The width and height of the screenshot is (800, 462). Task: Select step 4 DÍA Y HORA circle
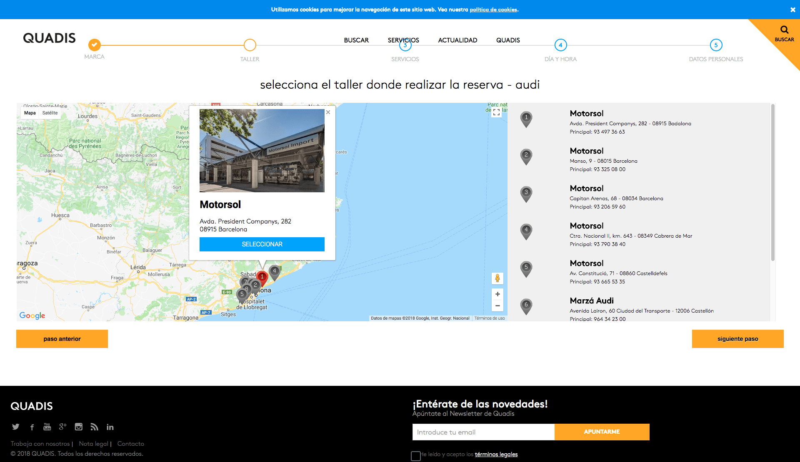pos(560,45)
